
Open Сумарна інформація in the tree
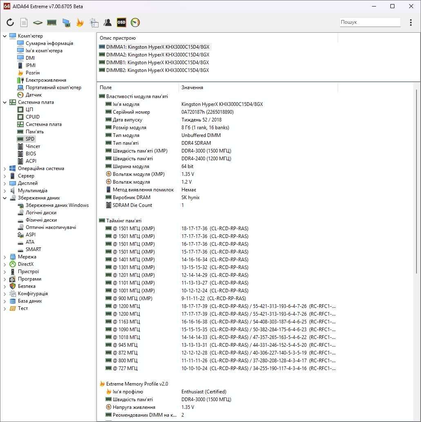click(49, 43)
